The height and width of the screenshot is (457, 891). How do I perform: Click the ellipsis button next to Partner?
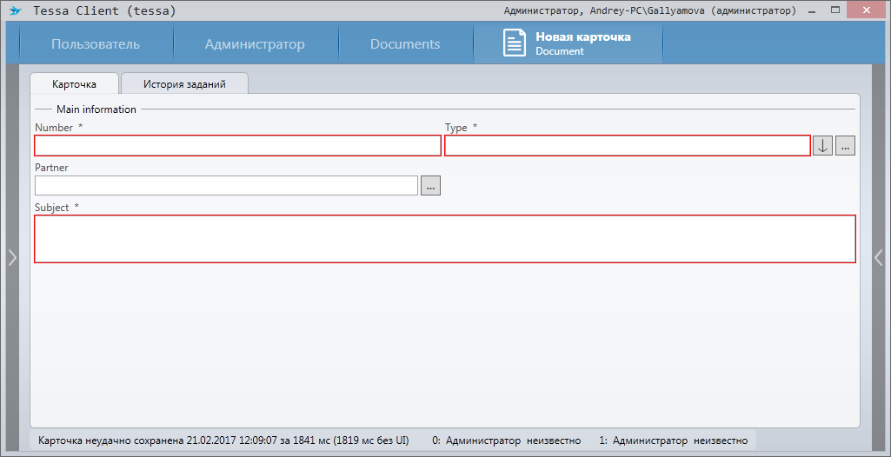430,186
